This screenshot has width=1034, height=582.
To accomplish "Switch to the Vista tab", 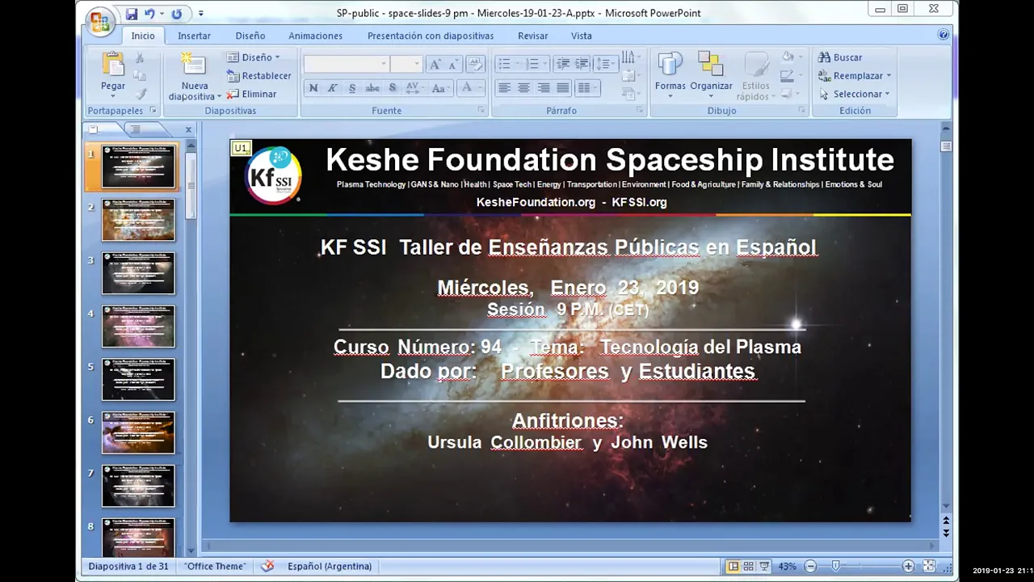I will tap(582, 36).
